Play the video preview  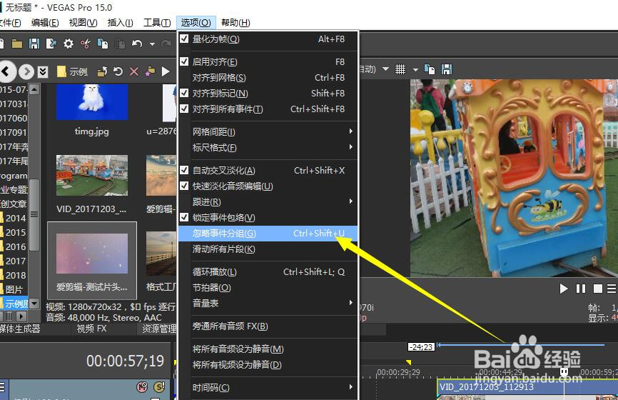click(x=564, y=289)
